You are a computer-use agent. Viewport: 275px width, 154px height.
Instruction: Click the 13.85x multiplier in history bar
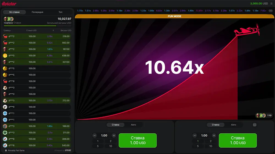coord(199,11)
